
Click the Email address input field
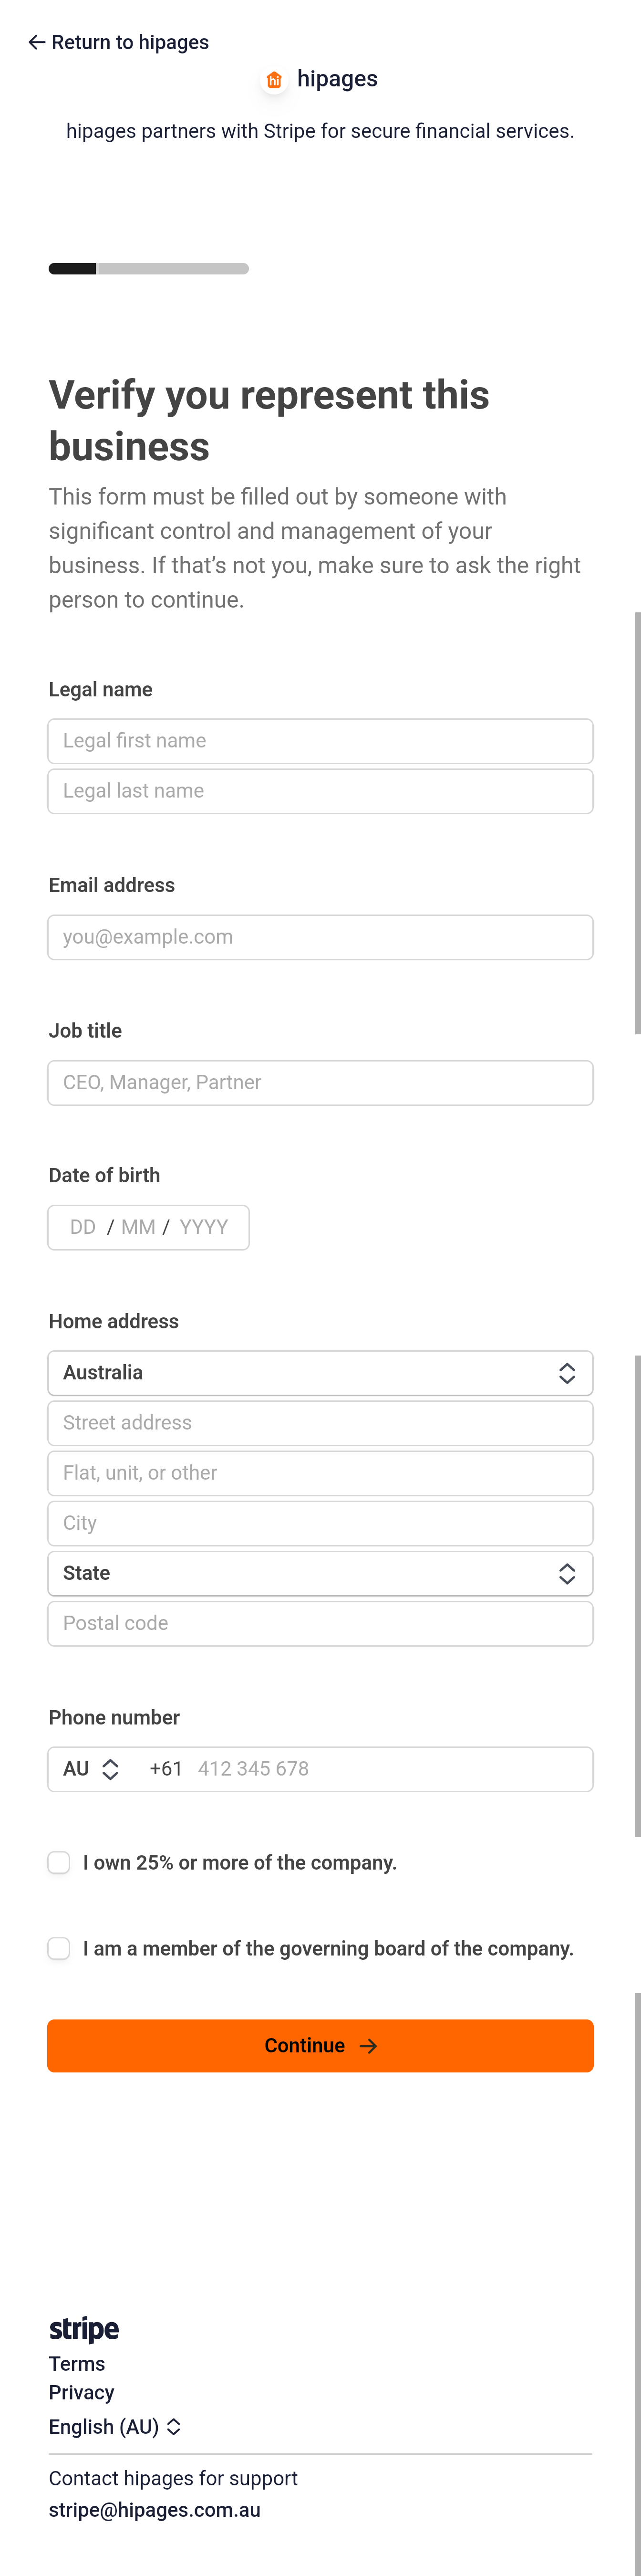[320, 937]
